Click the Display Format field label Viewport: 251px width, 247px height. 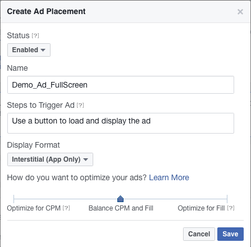click(x=33, y=145)
